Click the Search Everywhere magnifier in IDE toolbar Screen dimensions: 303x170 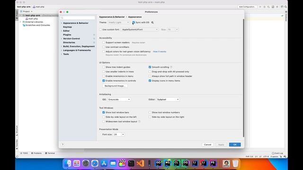pyautogui.click(x=285, y=7)
